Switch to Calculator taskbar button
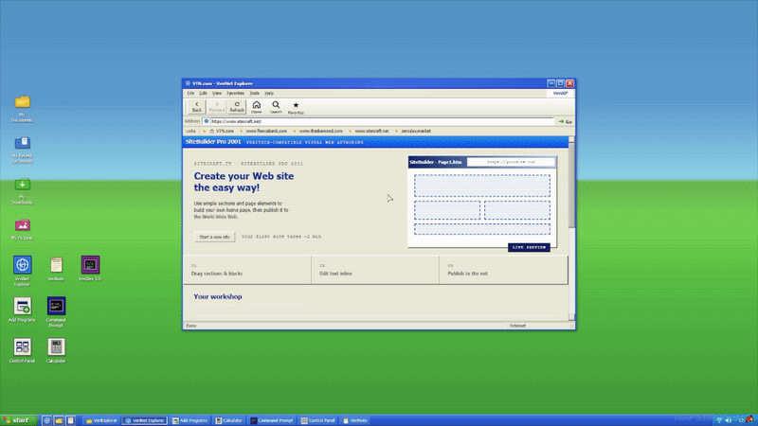Screen dimensions: 758x426 click(x=228, y=420)
